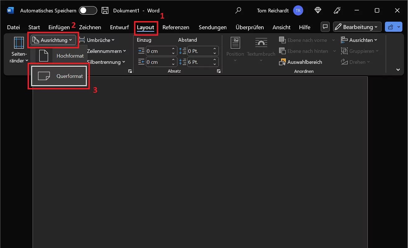408x248 pixels.
Task: Go to the Ansicht tab
Action: pos(282,27)
